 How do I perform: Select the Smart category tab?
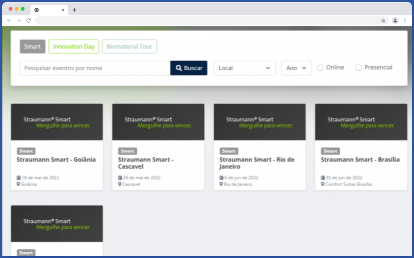point(33,46)
